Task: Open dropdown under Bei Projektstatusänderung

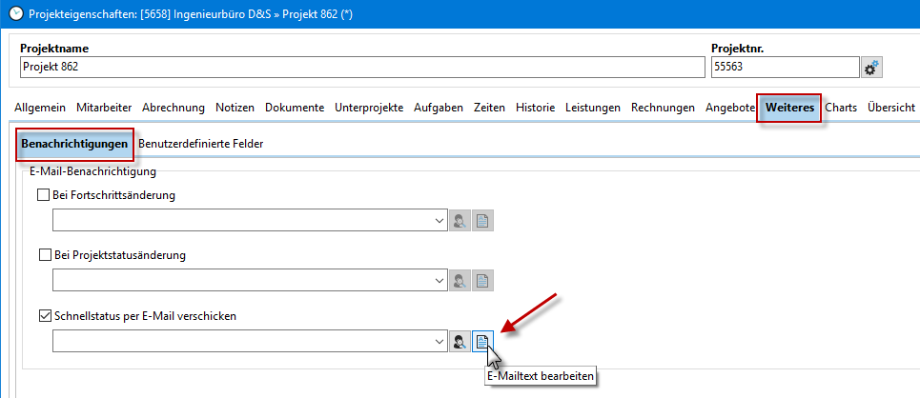Action: point(440,281)
